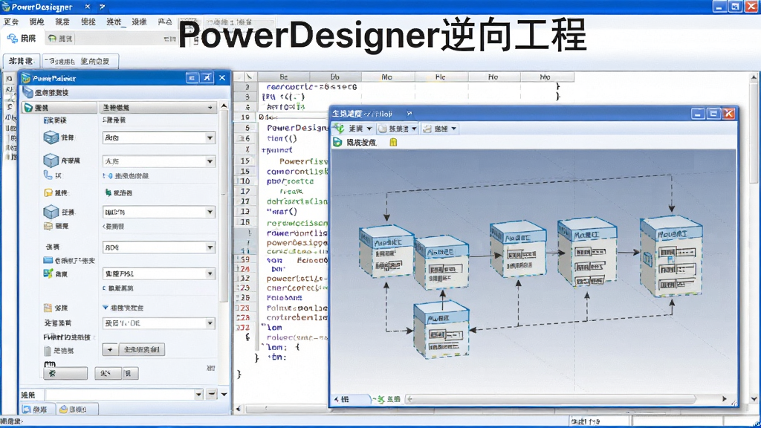Click the cube icon beside the topmost combo box

[51, 137]
